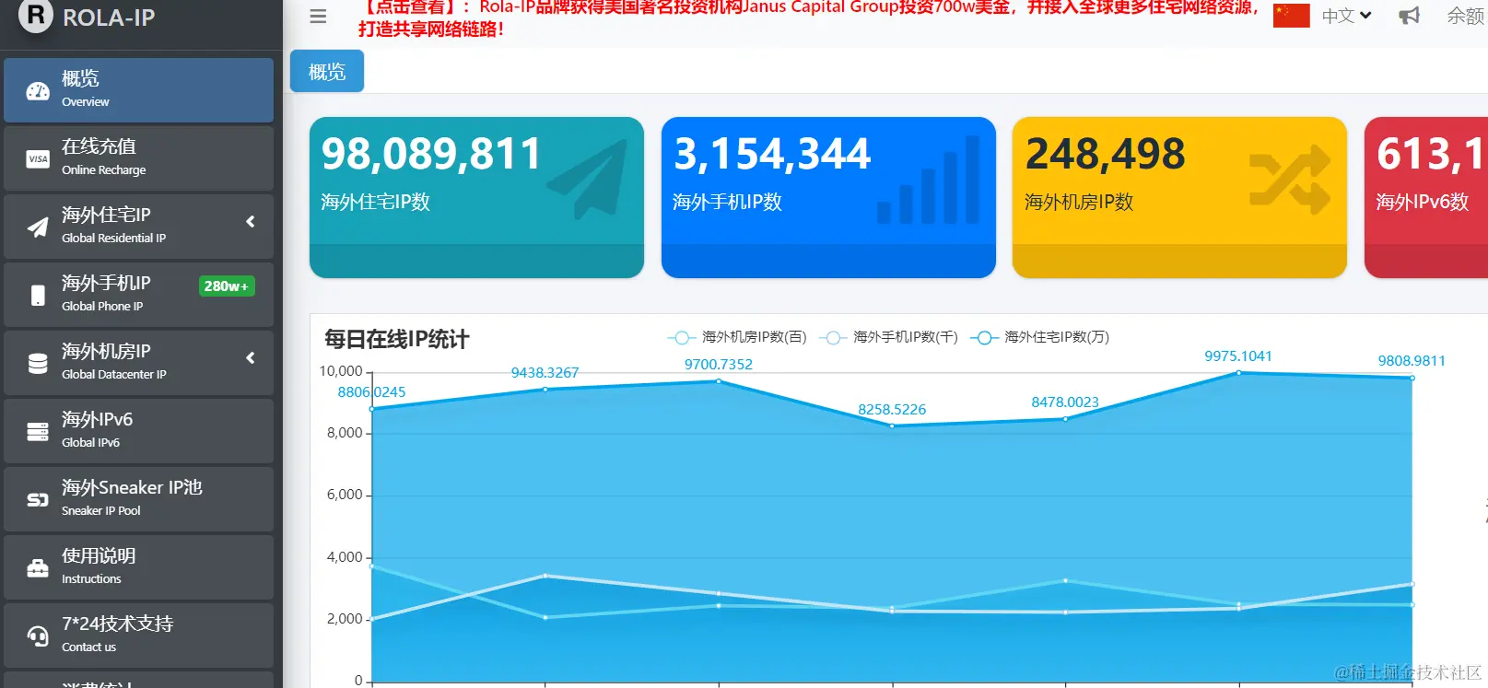Click the 3,154,344 phone IP card
Viewport: 1488px width, 688px height.
click(828, 197)
